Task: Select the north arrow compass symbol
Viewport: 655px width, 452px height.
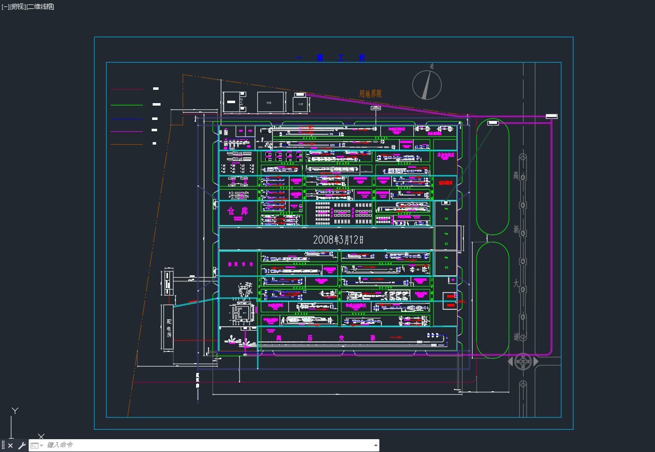Action: tap(427, 84)
